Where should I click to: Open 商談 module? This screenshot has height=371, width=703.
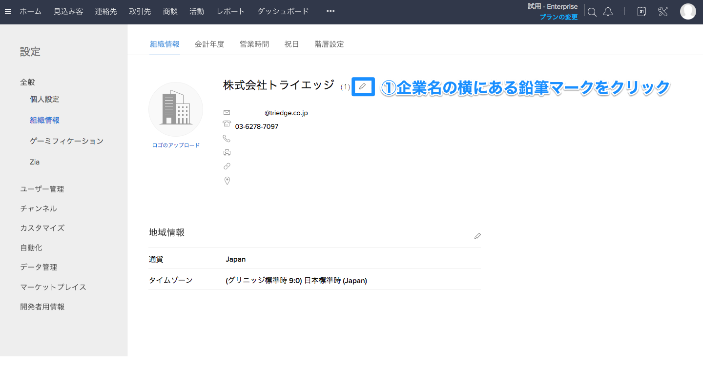point(170,11)
